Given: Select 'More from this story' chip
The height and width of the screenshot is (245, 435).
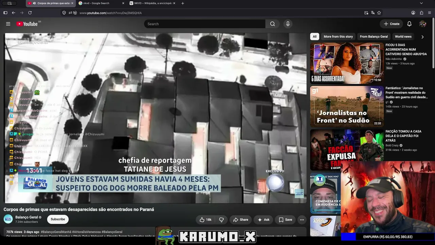Looking at the screenshot, I should pos(338,37).
